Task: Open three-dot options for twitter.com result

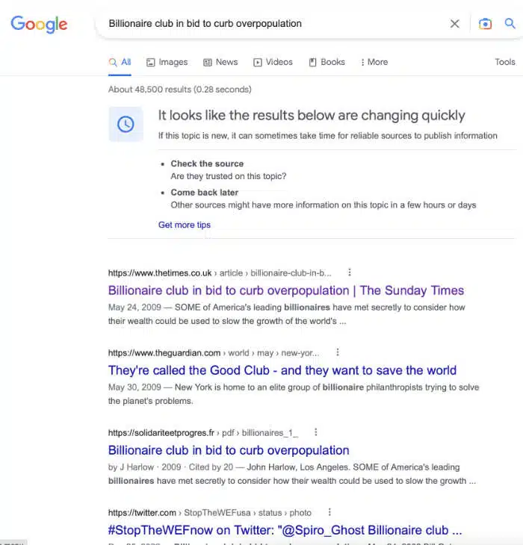Action: pyautogui.click(x=329, y=512)
